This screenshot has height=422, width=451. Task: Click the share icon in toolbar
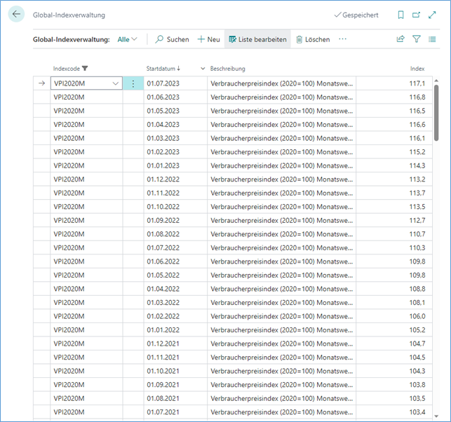(x=400, y=39)
